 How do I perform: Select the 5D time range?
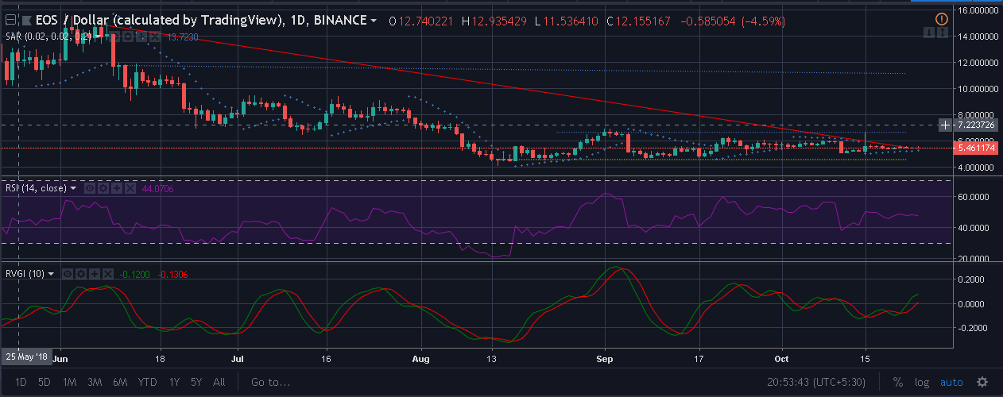(45, 382)
